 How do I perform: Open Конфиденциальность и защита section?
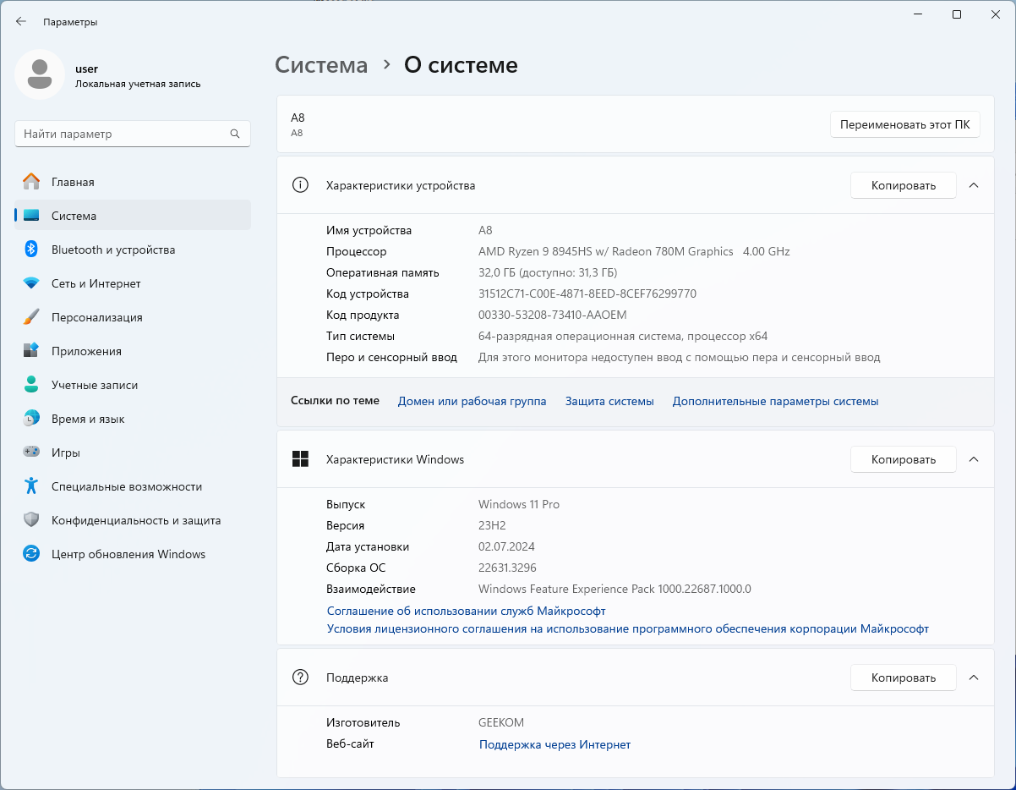pyautogui.click(x=133, y=520)
